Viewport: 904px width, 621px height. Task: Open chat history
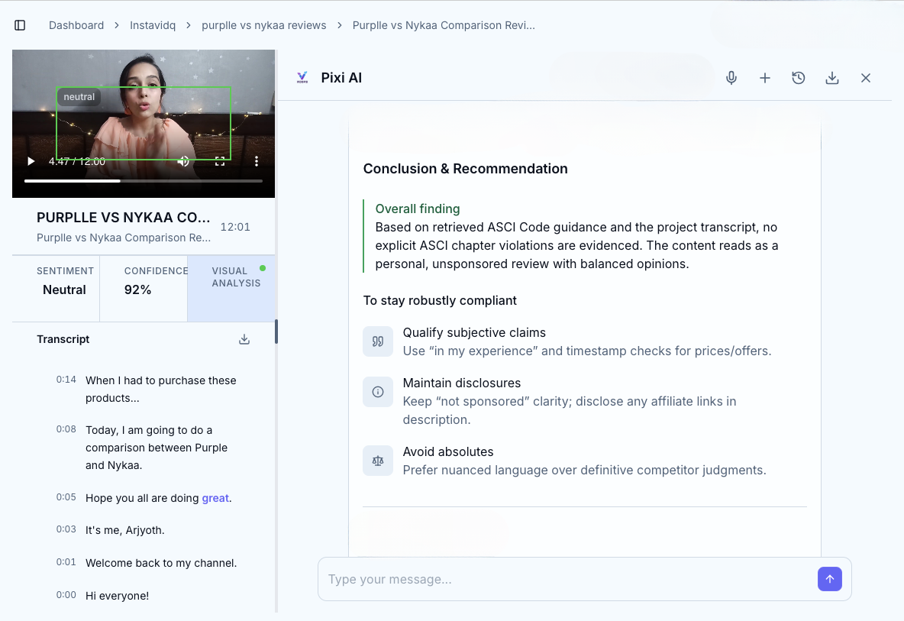[799, 78]
